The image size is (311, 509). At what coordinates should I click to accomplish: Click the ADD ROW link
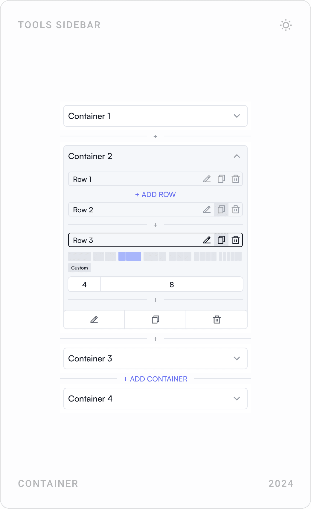pyautogui.click(x=155, y=195)
